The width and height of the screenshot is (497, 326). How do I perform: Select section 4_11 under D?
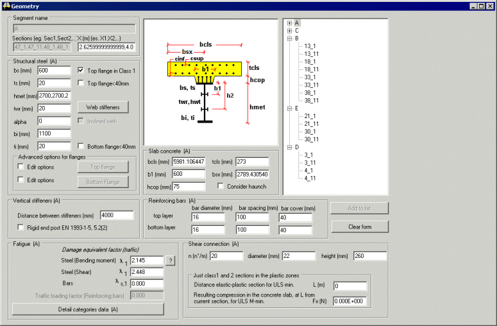[310, 178]
